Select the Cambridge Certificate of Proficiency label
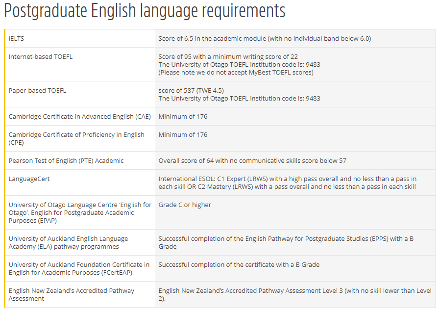 click(x=76, y=138)
